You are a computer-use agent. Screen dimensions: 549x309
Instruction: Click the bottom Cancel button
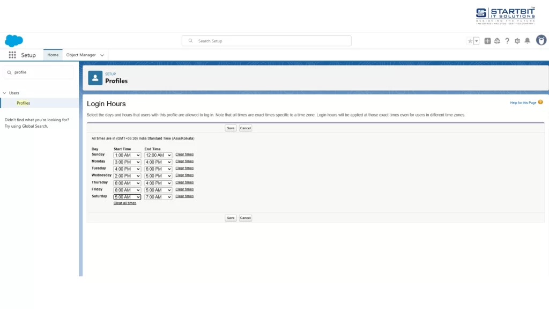tap(246, 218)
